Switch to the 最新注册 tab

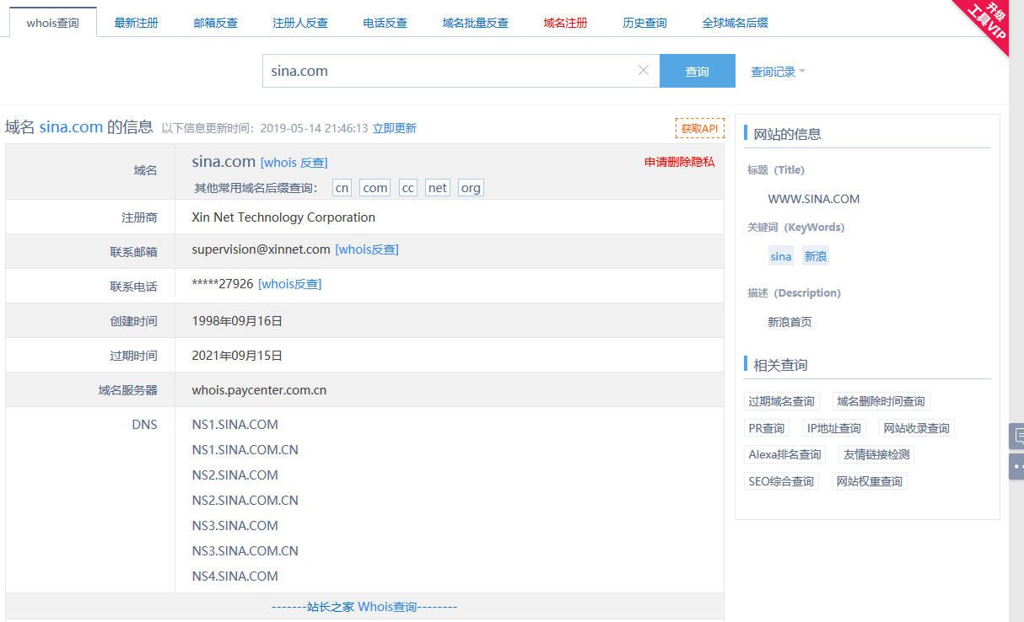(136, 23)
